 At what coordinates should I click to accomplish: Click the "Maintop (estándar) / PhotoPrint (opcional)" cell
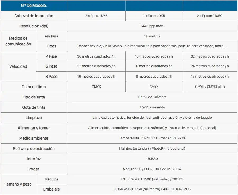click(x=152, y=149)
